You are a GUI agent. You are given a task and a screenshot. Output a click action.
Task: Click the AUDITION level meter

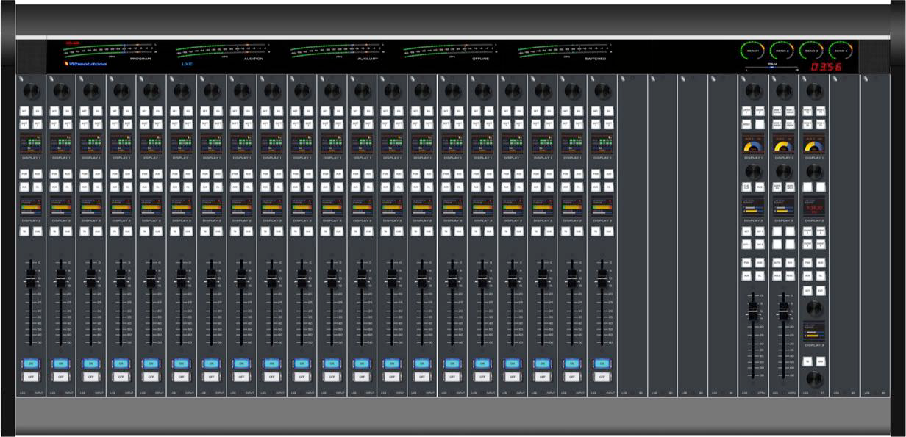coord(223,51)
